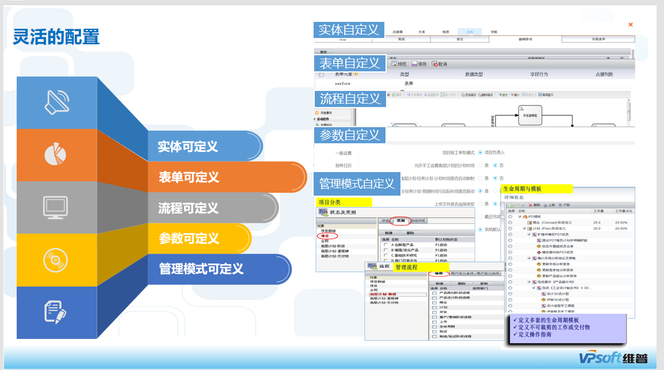The width and height of the screenshot is (664, 370).
Task: Click the orange X close icon at top right
Action: click(x=631, y=25)
